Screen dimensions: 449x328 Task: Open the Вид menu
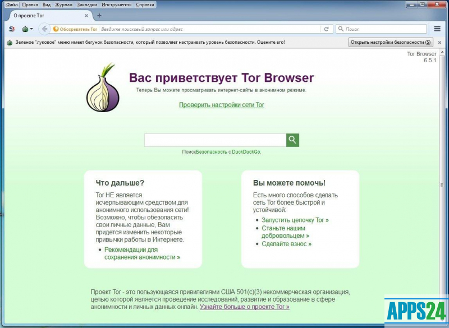[x=47, y=4]
